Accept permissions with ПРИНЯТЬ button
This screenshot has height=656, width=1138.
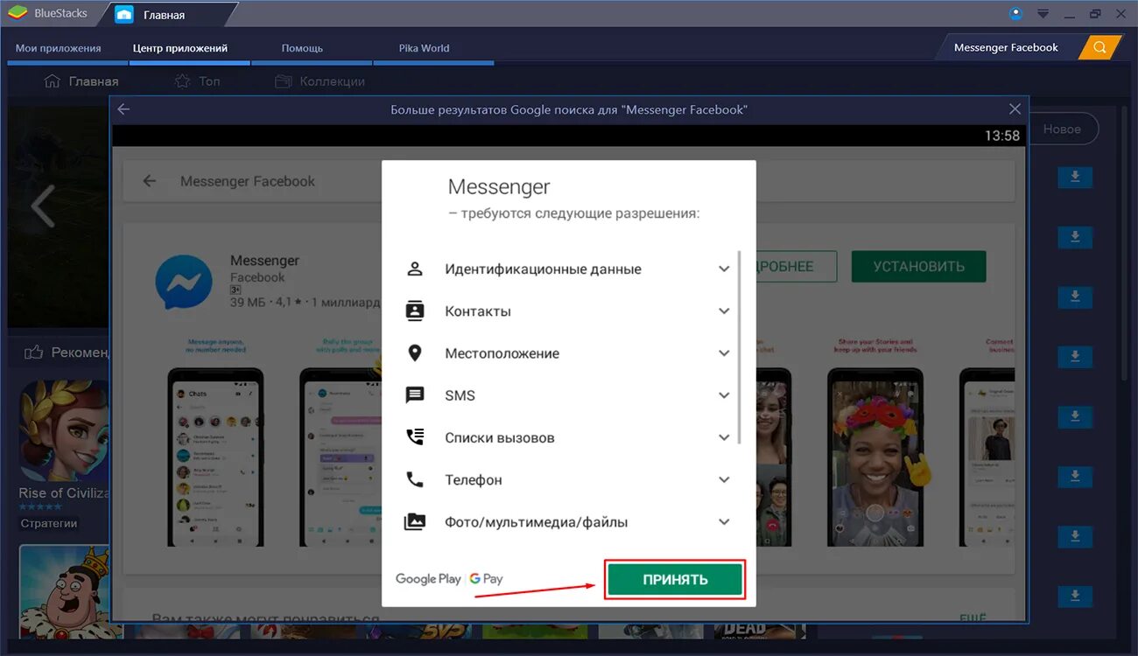point(675,579)
